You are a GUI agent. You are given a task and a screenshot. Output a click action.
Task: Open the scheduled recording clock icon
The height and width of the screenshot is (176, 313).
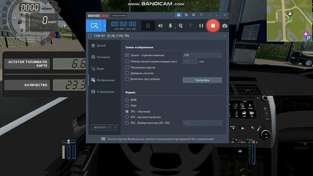coord(194,15)
